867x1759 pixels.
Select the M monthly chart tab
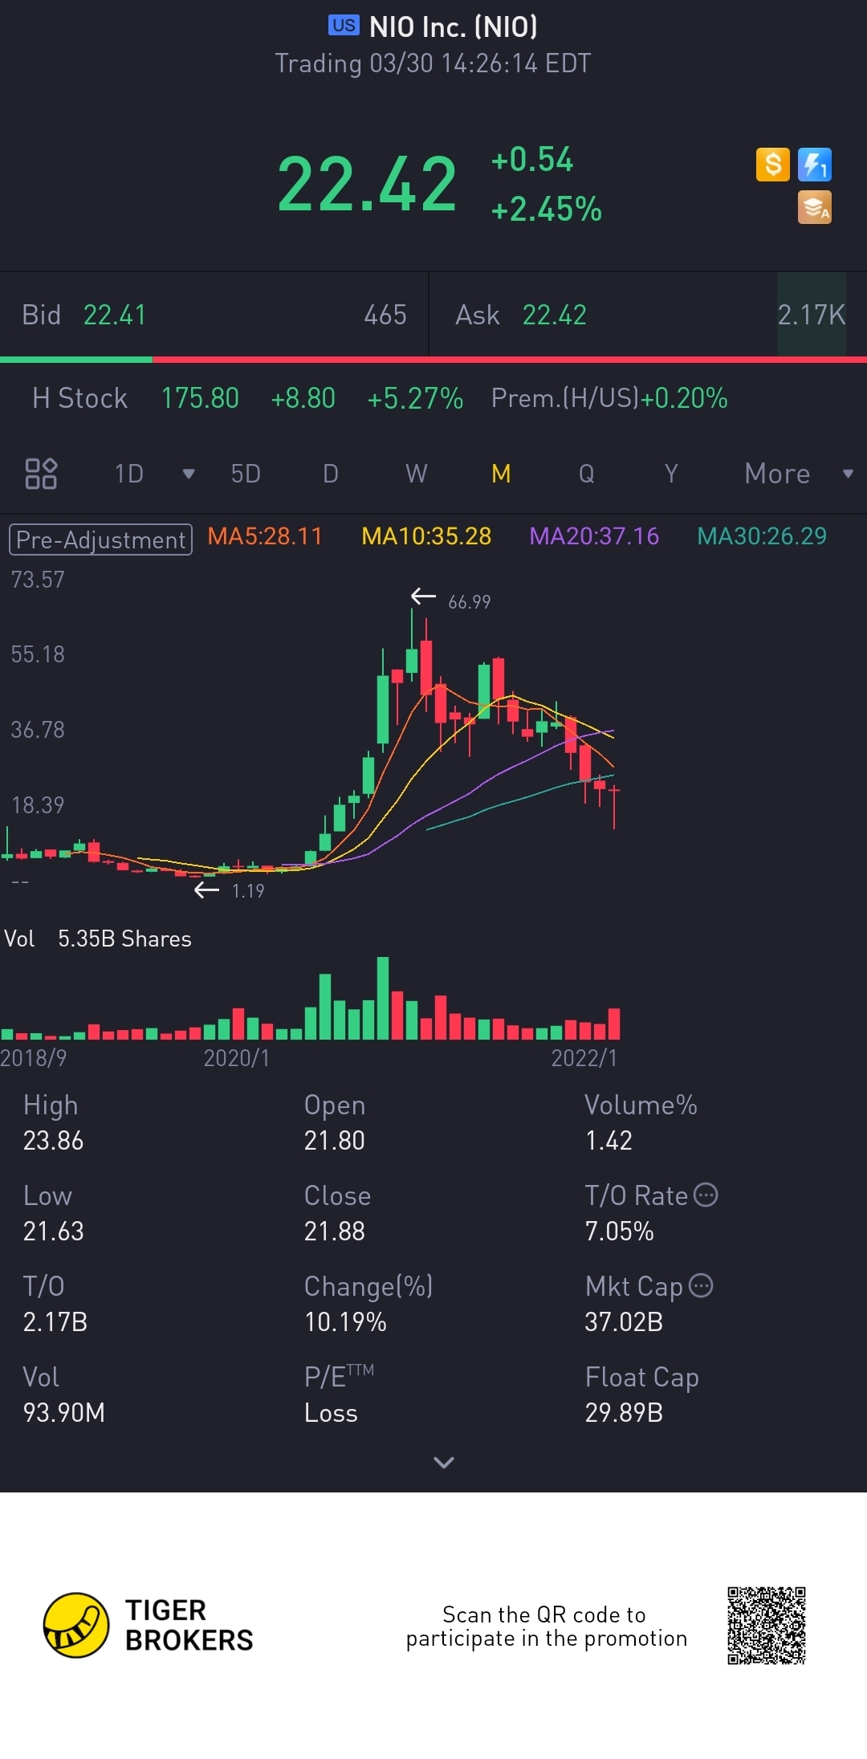pos(501,474)
